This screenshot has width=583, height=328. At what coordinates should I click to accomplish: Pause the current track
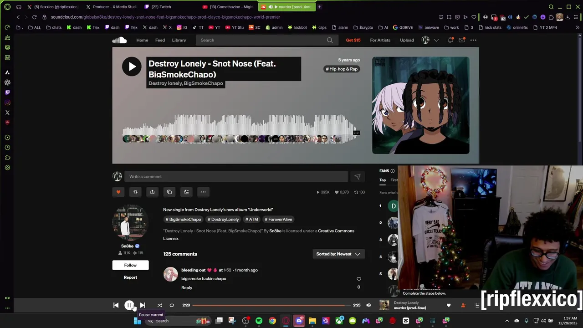pos(129,305)
